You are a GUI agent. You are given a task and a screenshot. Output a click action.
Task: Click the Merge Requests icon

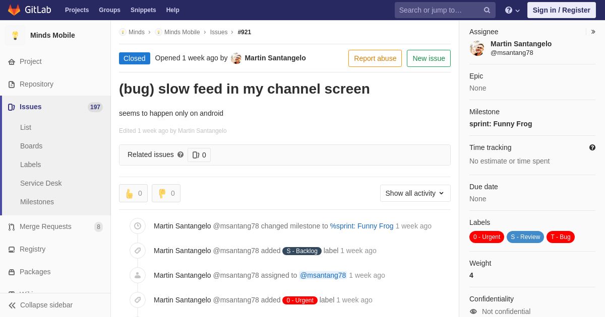(12, 227)
